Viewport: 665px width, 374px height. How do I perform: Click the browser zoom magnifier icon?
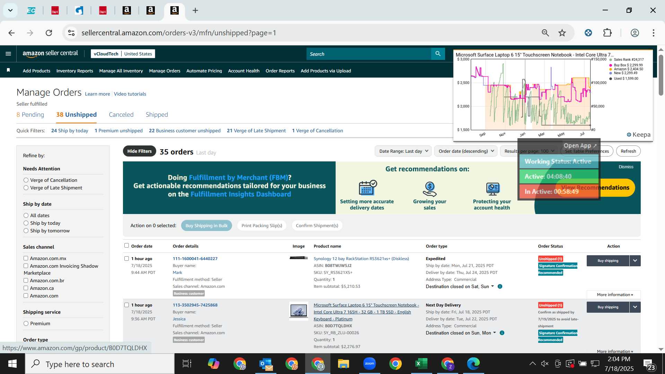click(546, 33)
